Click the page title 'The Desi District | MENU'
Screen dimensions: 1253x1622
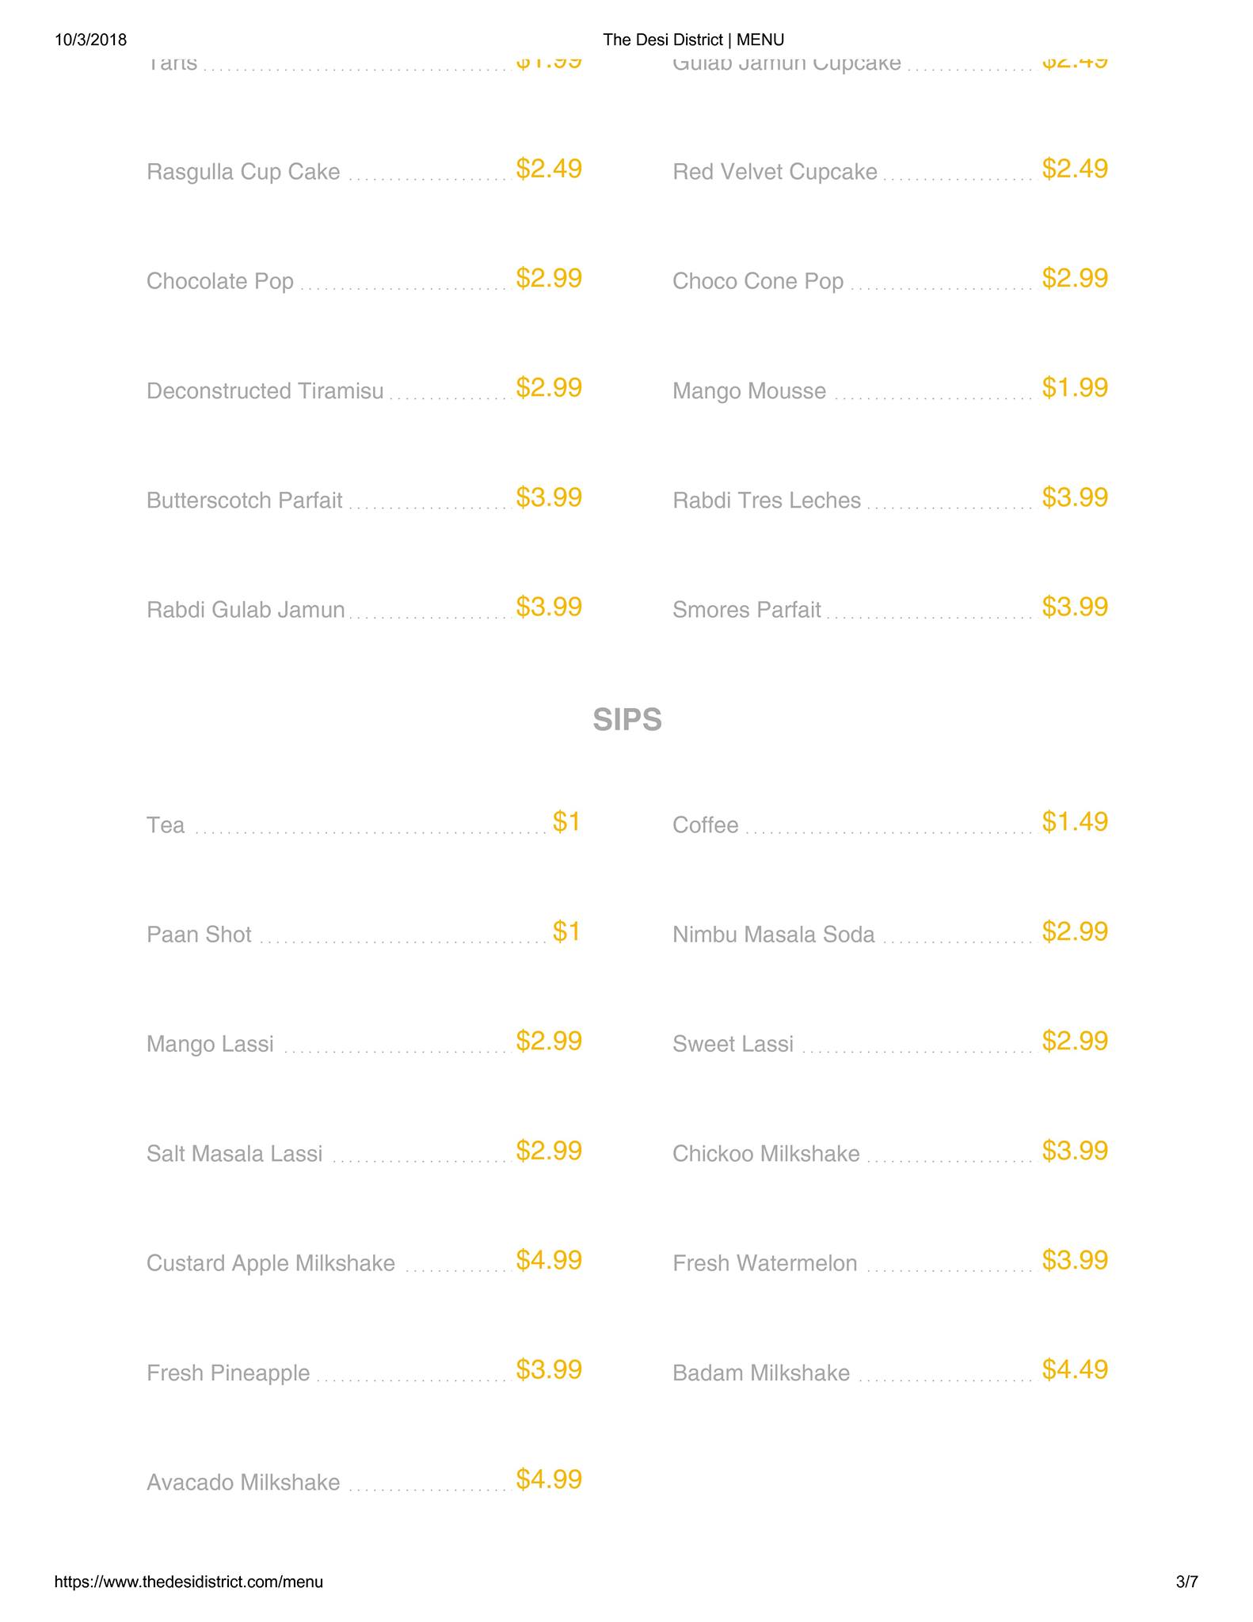pos(693,40)
